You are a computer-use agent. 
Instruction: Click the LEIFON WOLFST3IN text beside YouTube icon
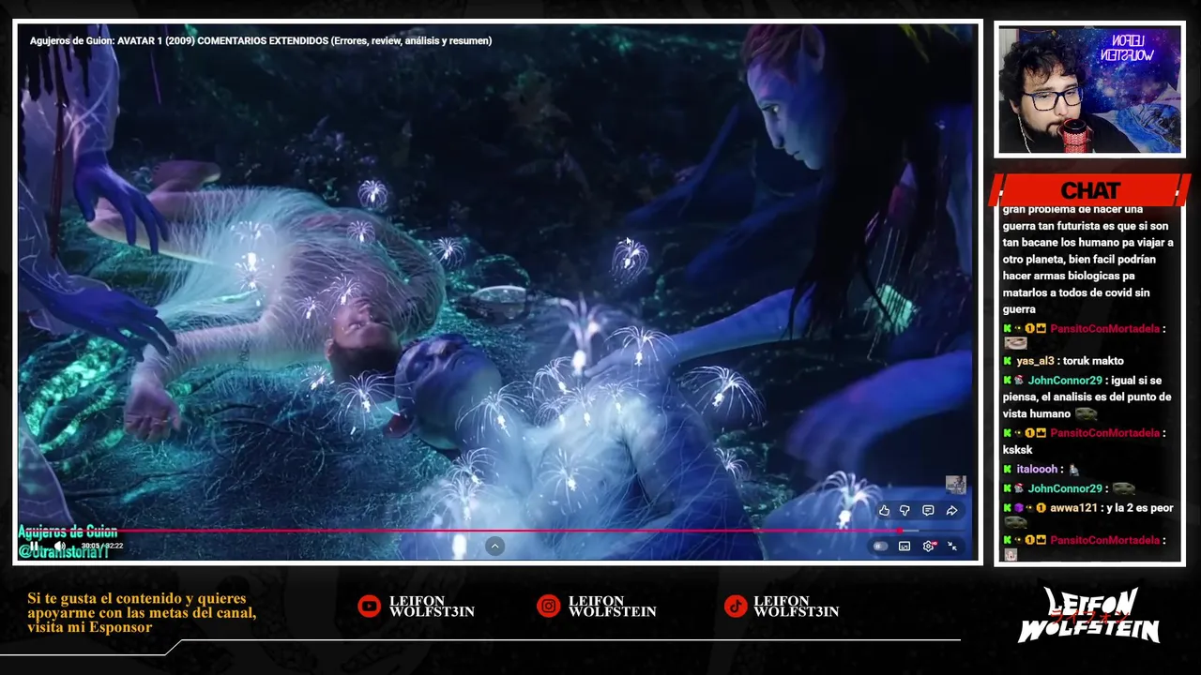pos(432,607)
